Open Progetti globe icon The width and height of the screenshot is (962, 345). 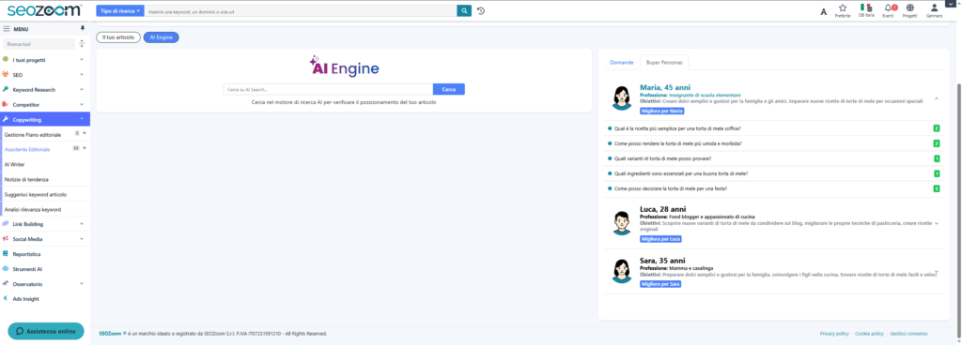coord(909,7)
